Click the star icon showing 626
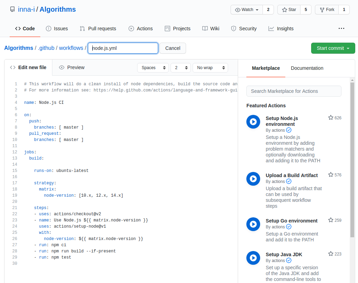This screenshot has height=283, width=358. tap(330, 118)
